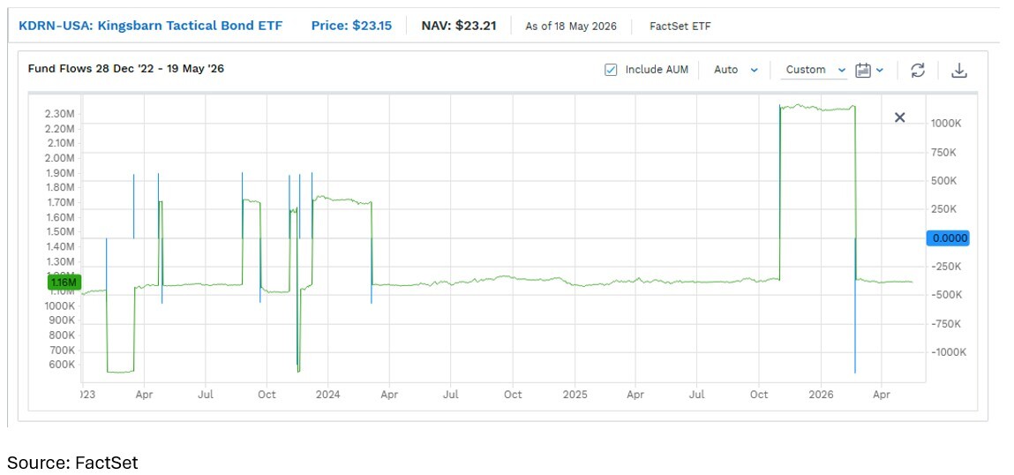The height and width of the screenshot is (475, 1014).
Task: Click the green 1.16M AUM value tag
Action: (64, 283)
